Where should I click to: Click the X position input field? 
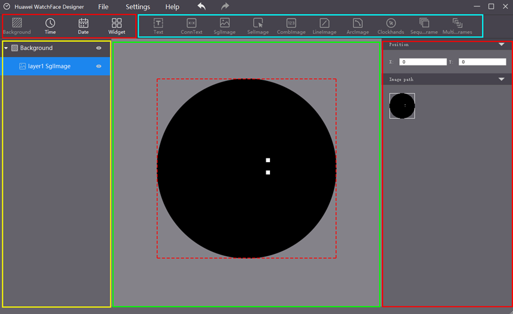pyautogui.click(x=422, y=62)
